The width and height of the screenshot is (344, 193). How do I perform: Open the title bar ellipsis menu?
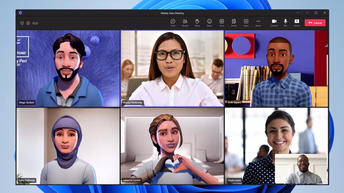tap(298, 13)
